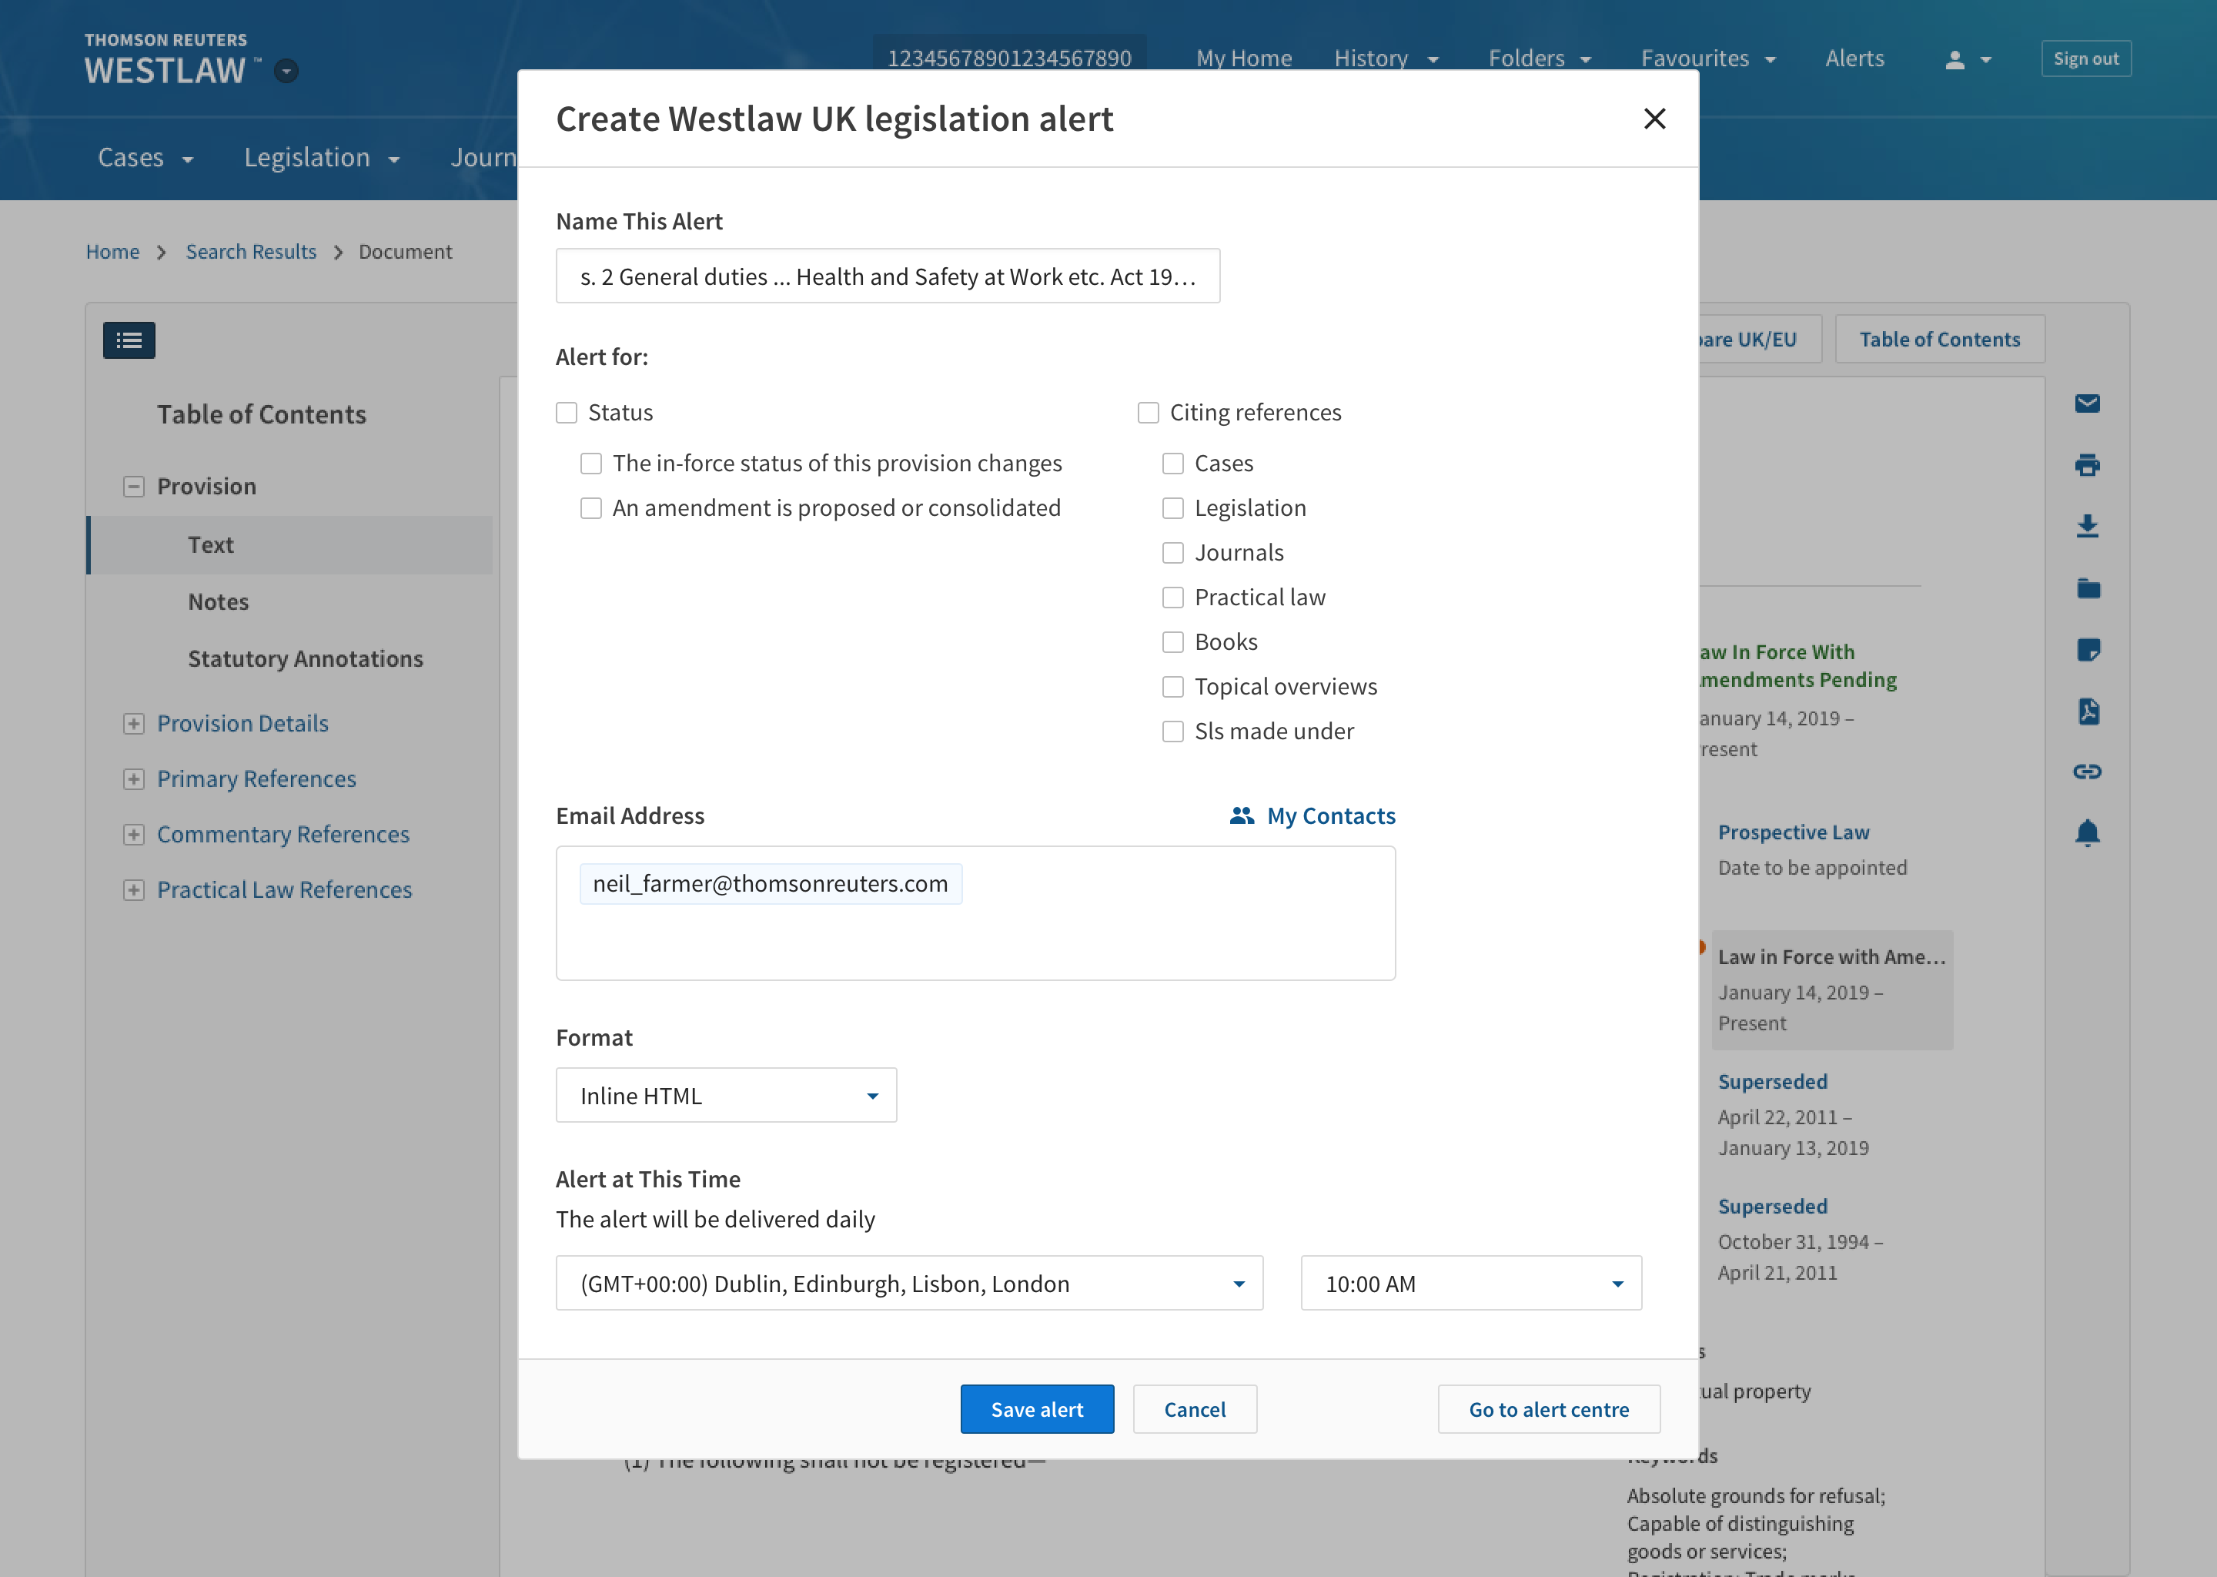The height and width of the screenshot is (1577, 2217).
Task: Open the user profile icon menu
Action: [1968, 59]
